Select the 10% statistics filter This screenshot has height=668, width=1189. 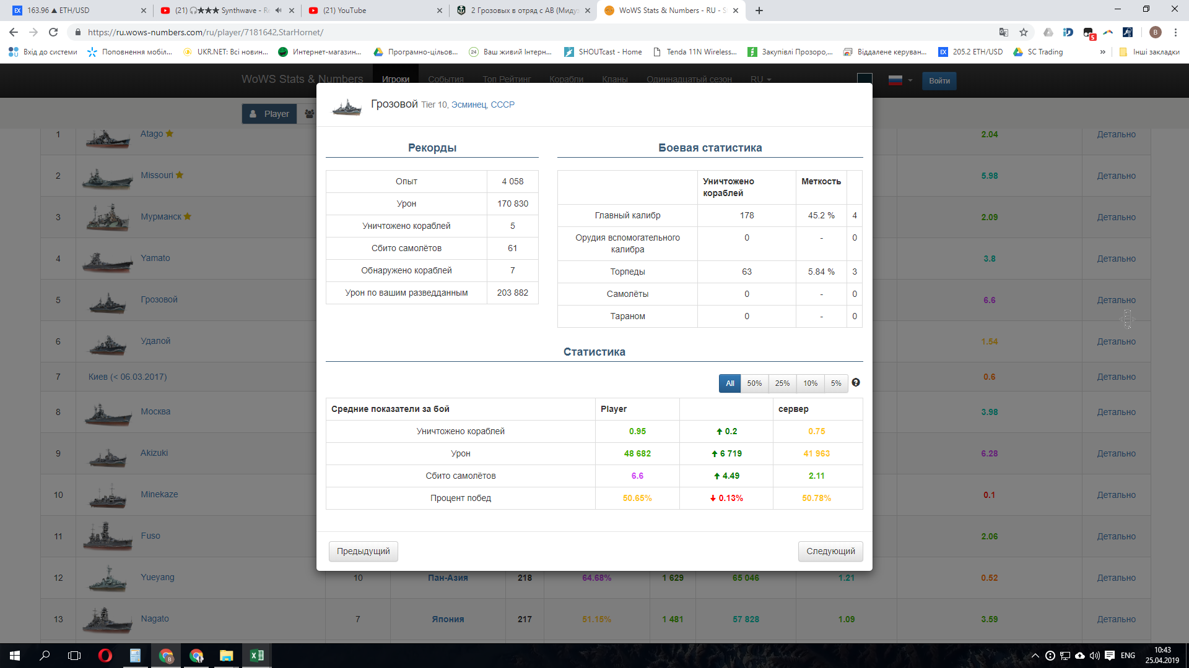(810, 383)
